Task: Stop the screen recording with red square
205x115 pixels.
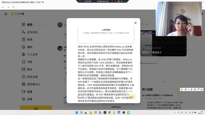Action: click(x=115, y=1)
